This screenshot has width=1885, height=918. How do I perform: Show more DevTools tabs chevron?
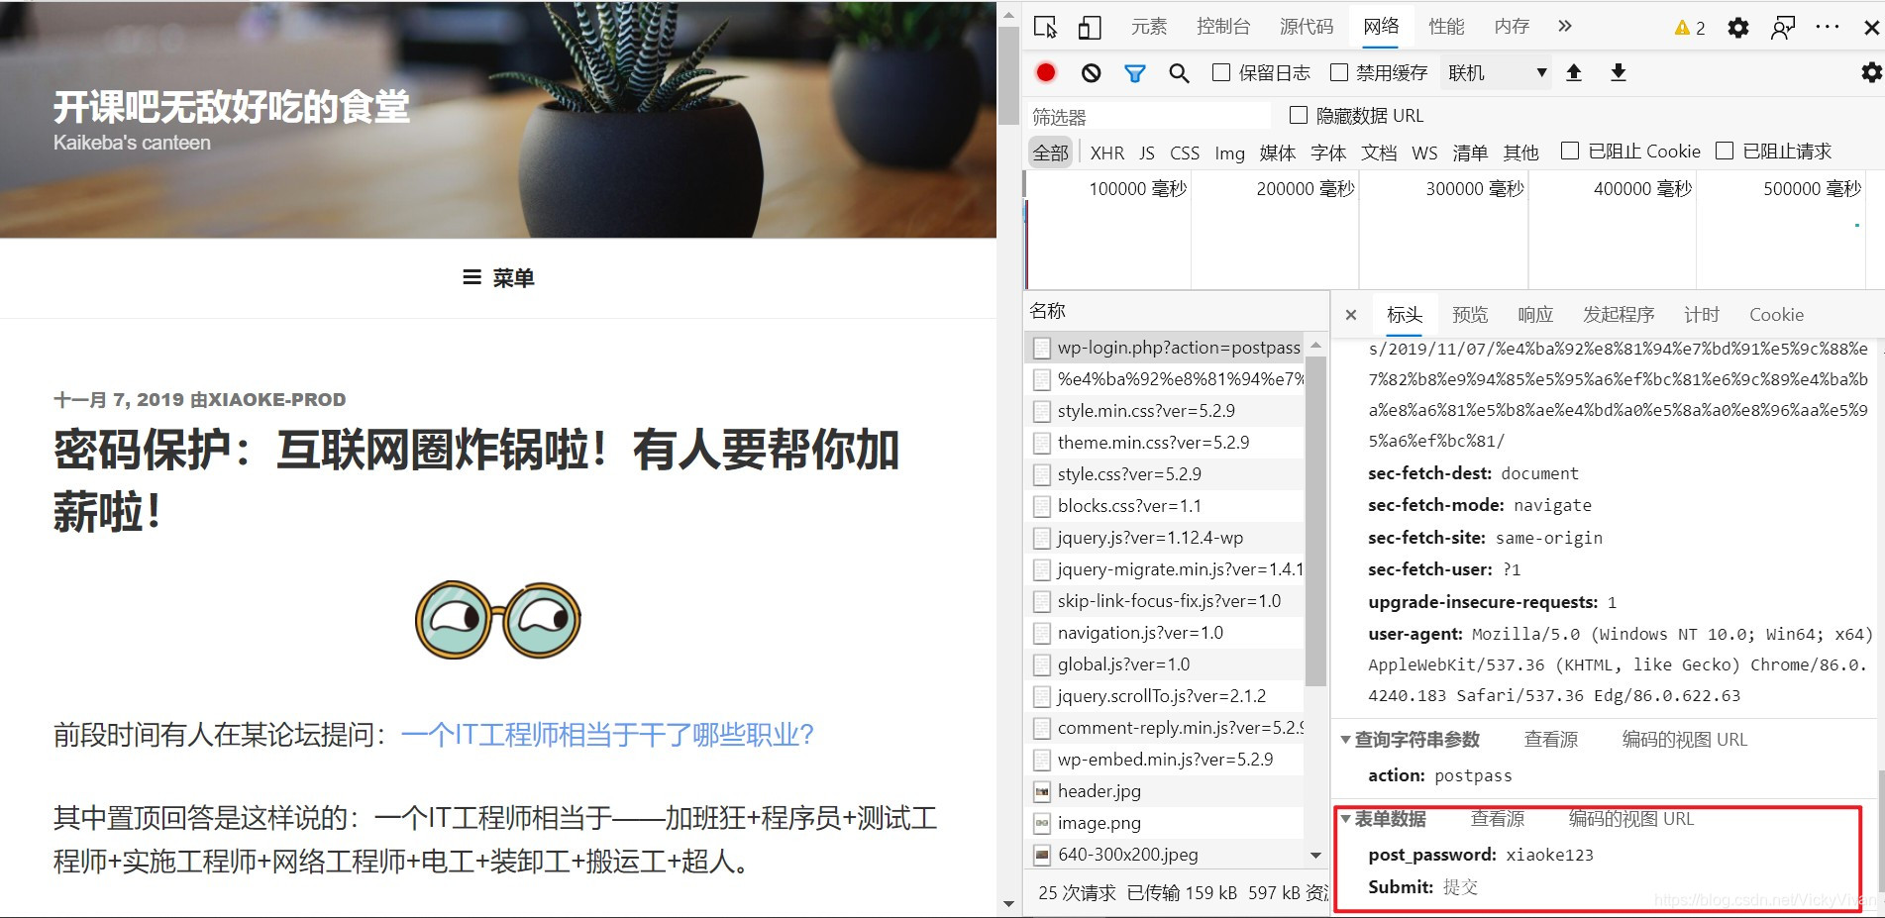(1565, 26)
